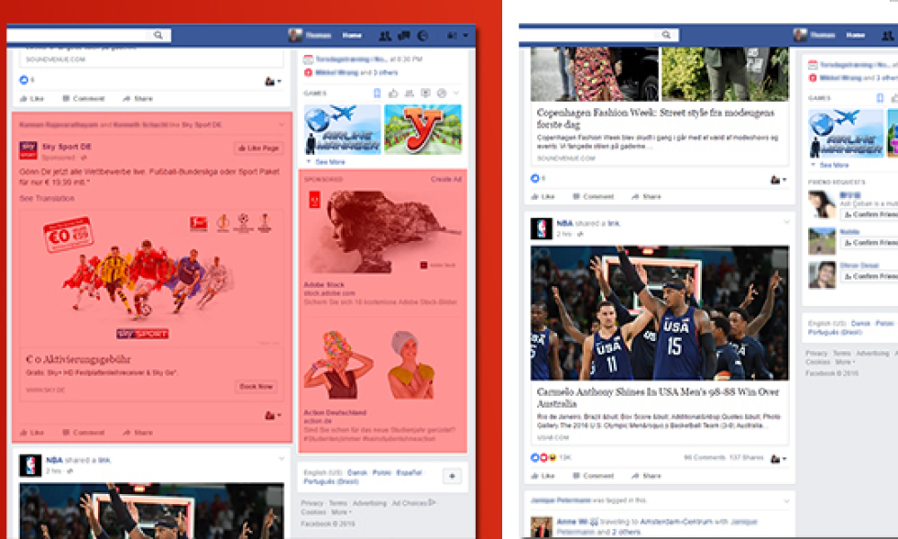Click Games chat icon in left window

[x=425, y=93]
